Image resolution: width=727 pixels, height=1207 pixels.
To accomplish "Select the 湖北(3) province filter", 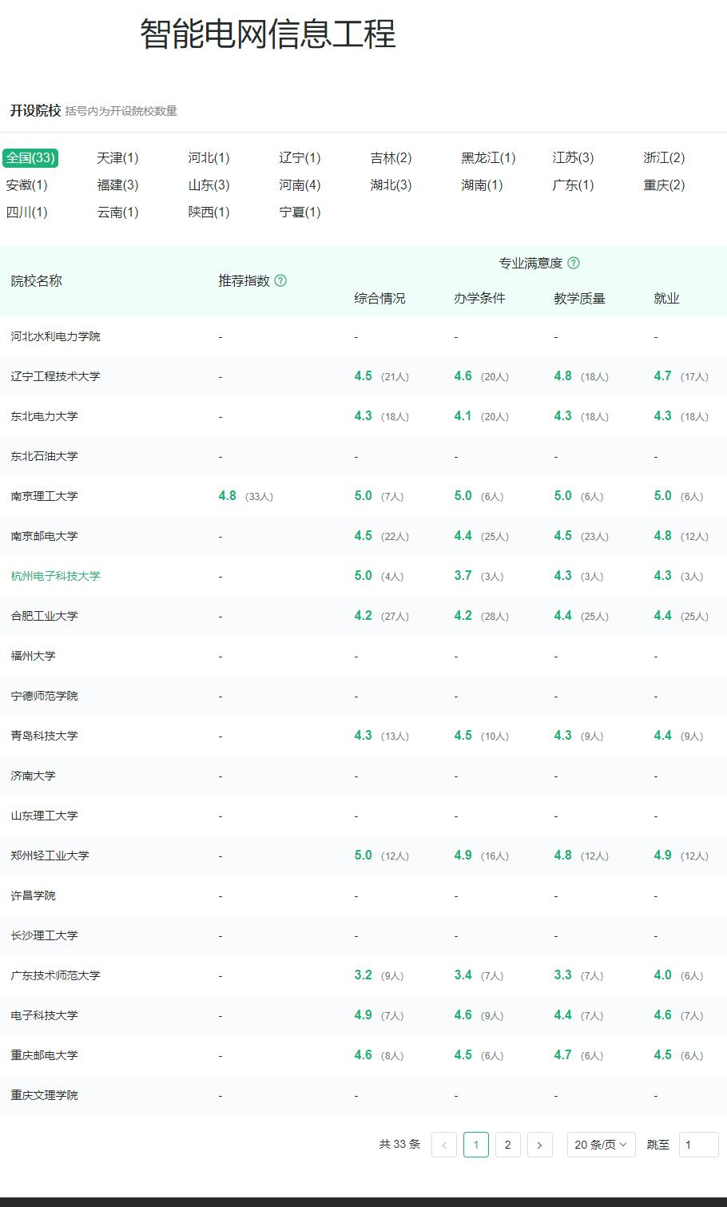I will point(388,186).
